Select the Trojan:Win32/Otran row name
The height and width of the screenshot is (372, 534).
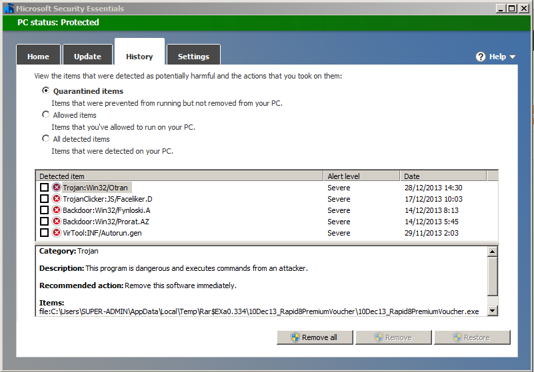(95, 188)
